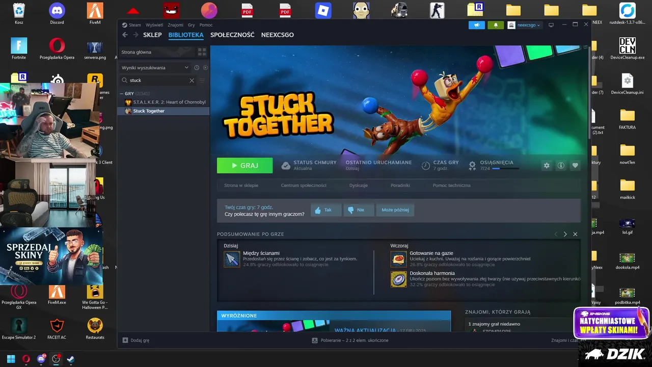Open the neexcsgo account dropdown
Screen dimensions: 652x367
pyautogui.click(x=525, y=25)
